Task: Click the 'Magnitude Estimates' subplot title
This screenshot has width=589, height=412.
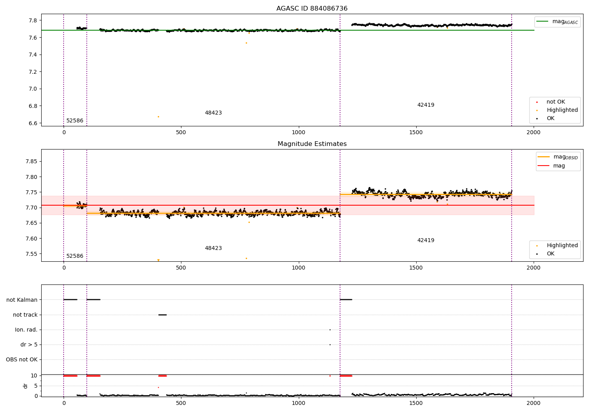Action: coord(312,144)
